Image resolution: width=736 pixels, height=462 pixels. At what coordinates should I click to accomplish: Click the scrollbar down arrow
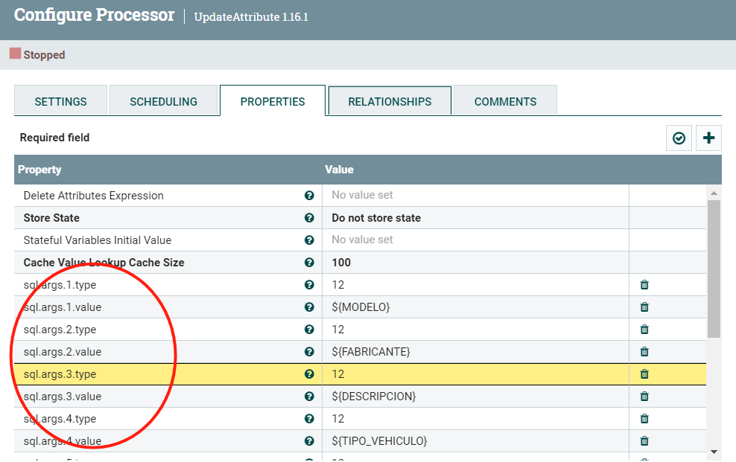coord(714,452)
